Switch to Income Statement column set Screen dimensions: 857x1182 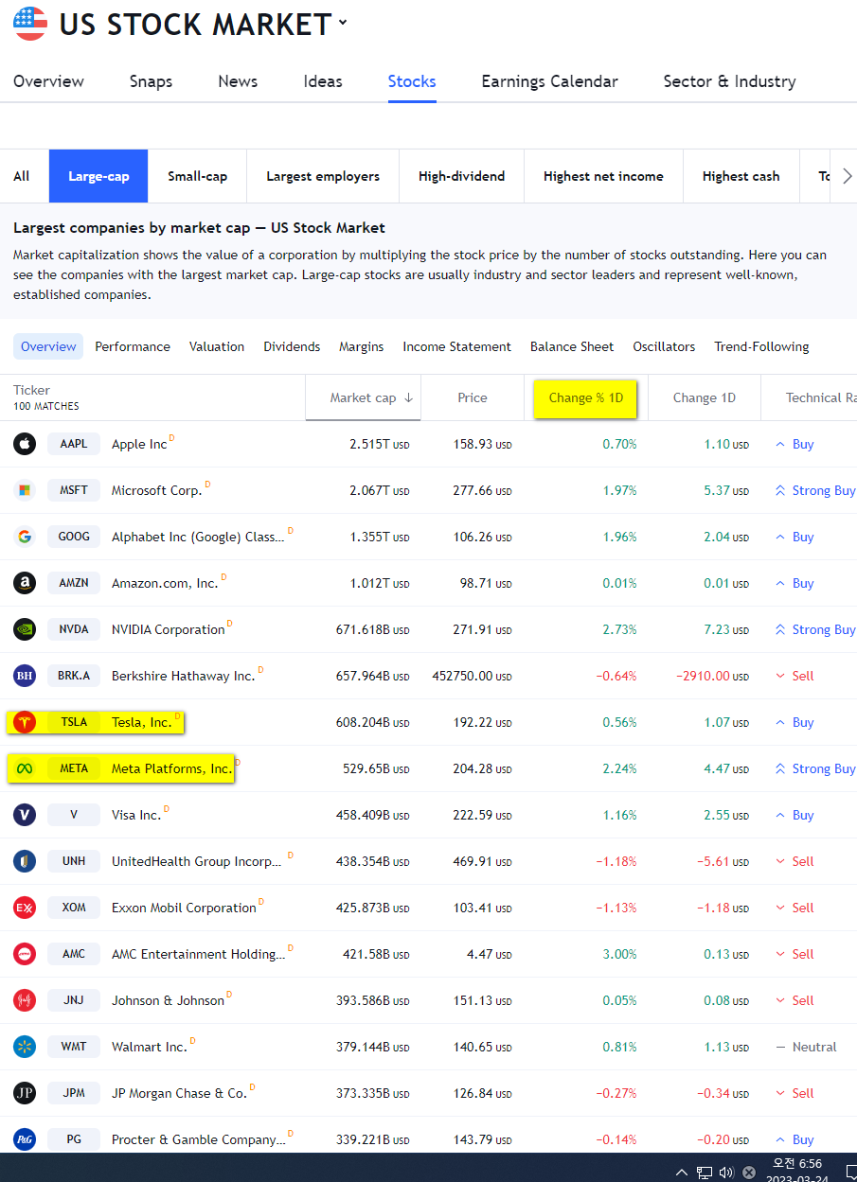[x=456, y=346]
